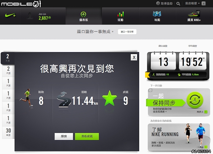Click the total kilometers counter 13
The image size is (213, 154).
point(163,62)
